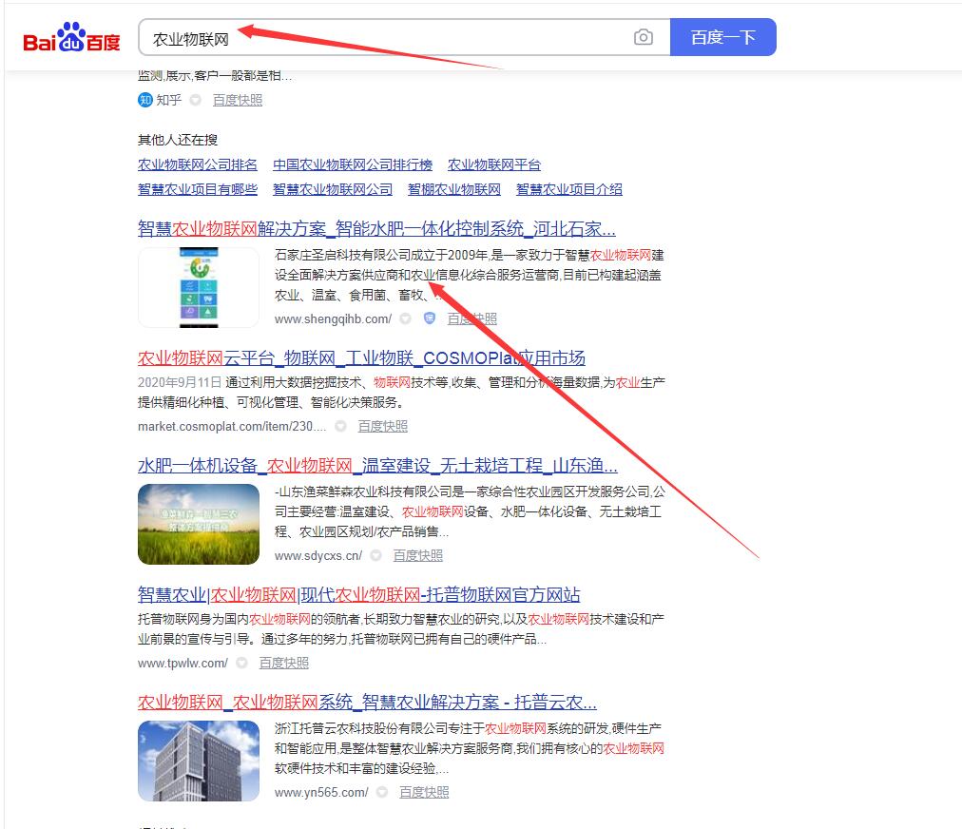Click the Baidu logo

(x=71, y=37)
